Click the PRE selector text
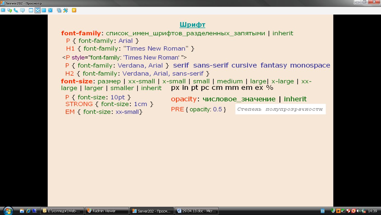This screenshot has width=381, height=215. (177, 109)
